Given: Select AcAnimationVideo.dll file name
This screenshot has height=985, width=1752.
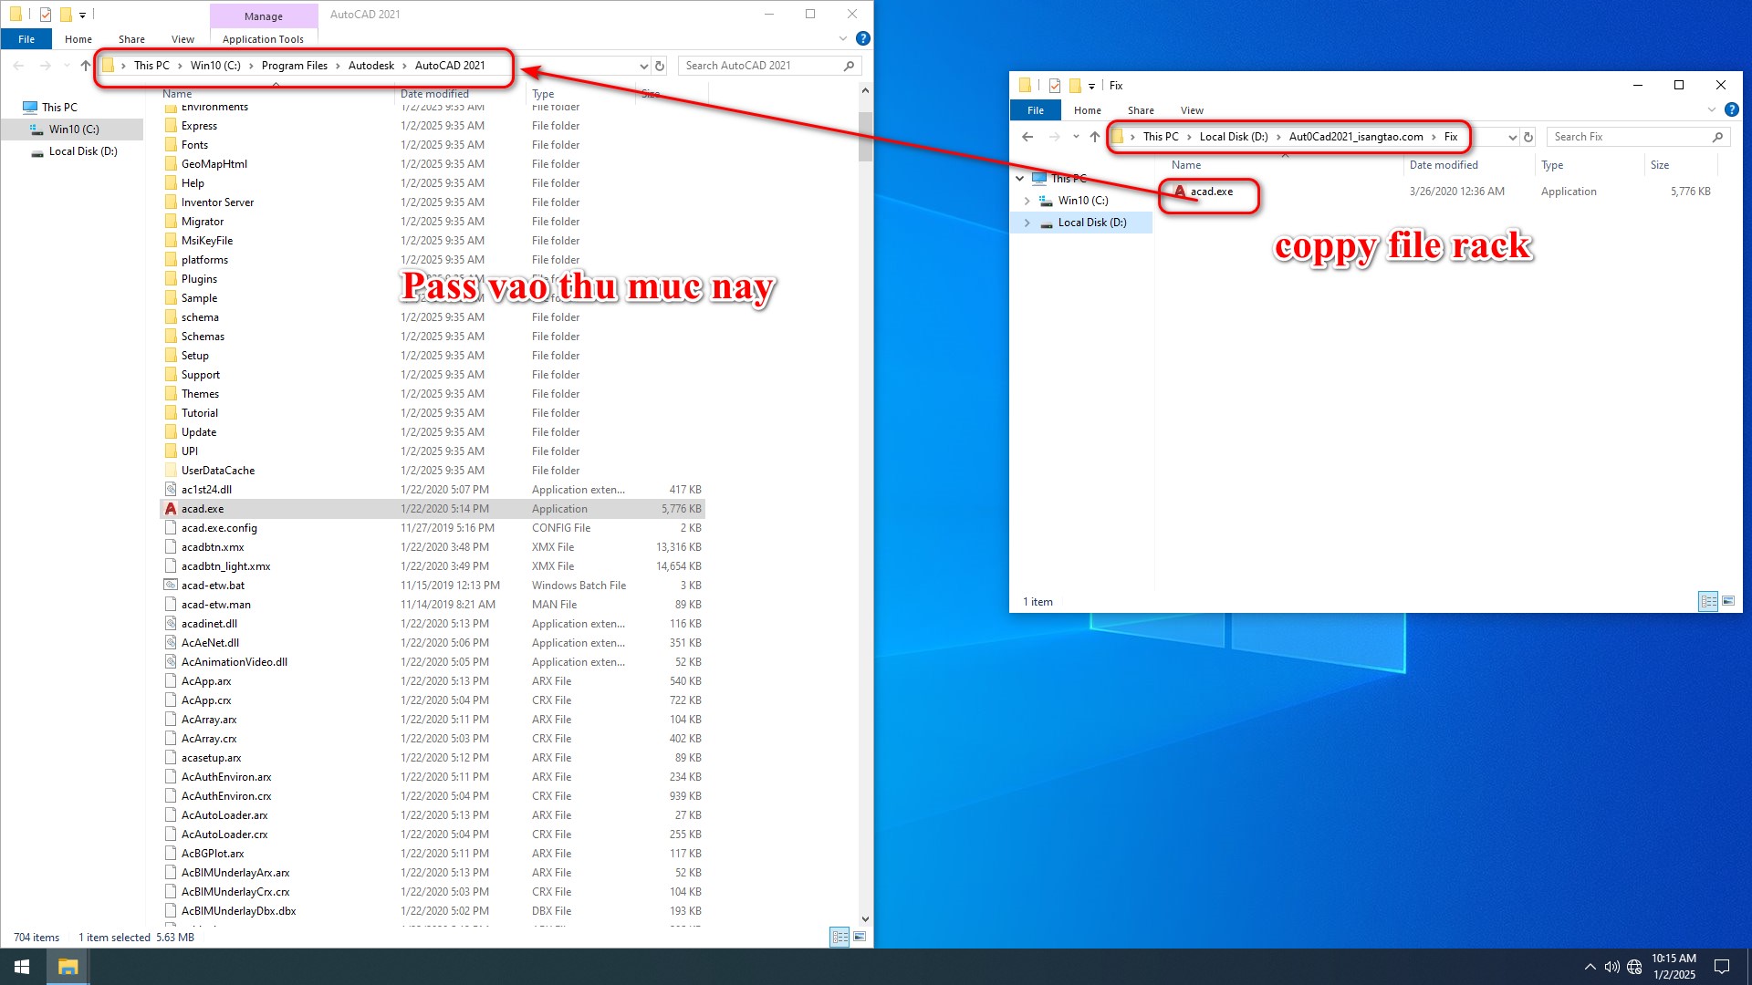Looking at the screenshot, I should [235, 662].
